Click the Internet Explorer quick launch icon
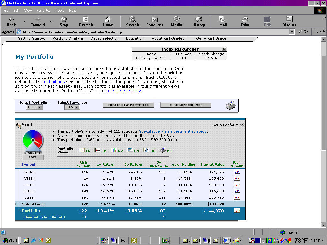 click(x=33, y=241)
